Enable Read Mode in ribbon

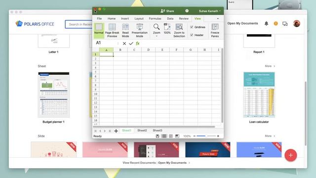click(x=125, y=27)
